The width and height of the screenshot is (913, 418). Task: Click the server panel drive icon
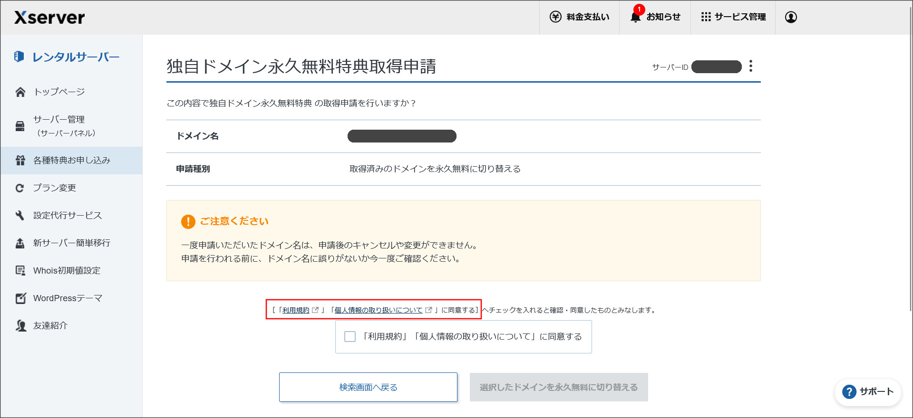tap(20, 126)
